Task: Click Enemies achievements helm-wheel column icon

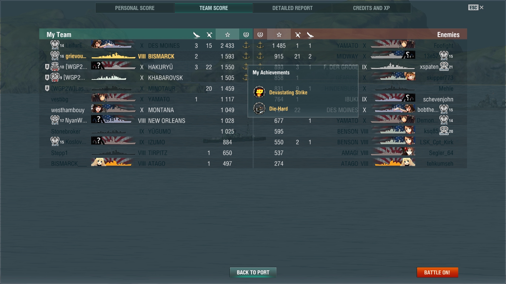Action: tap(260, 34)
